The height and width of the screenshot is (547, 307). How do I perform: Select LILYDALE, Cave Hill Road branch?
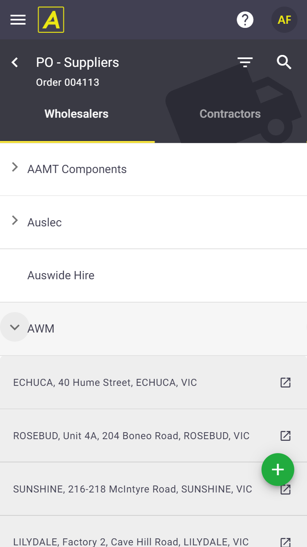tap(131, 542)
